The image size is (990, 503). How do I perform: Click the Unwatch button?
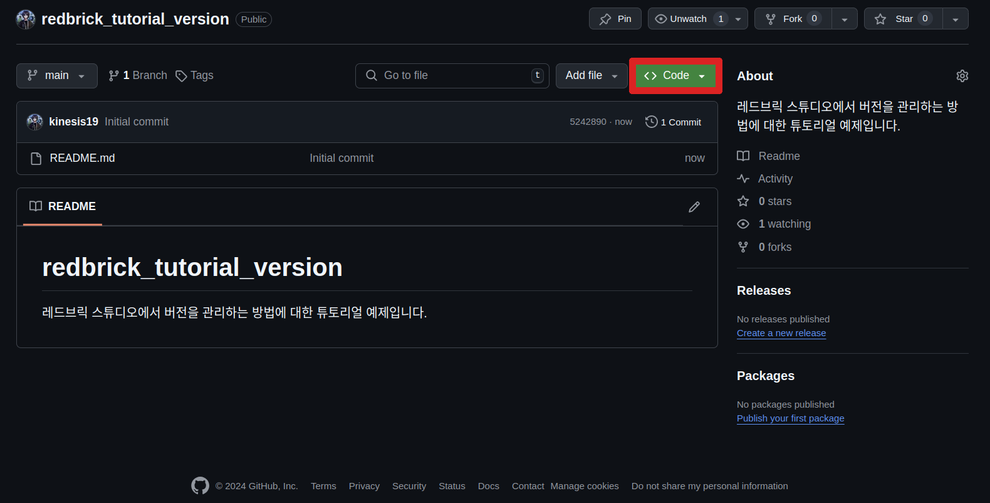(688, 19)
